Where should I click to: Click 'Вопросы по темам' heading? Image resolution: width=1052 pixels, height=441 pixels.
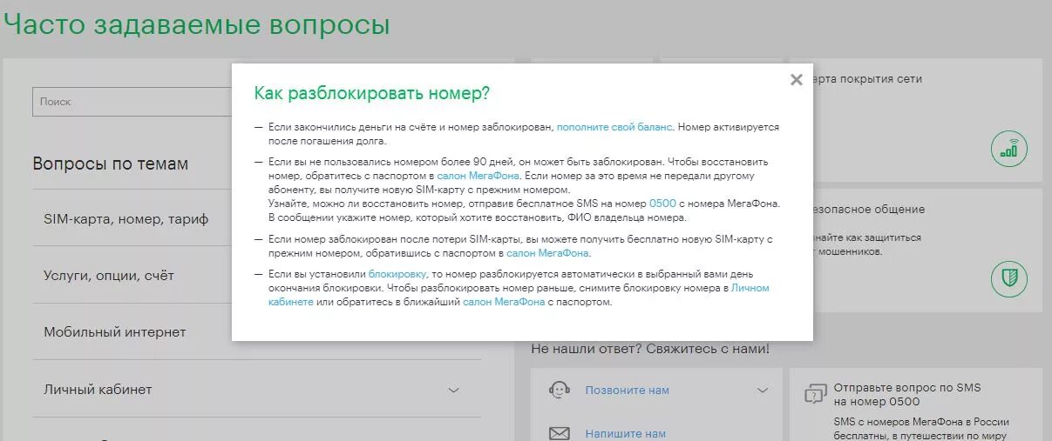coord(111,164)
